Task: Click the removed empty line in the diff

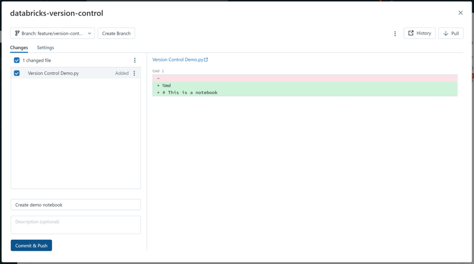Action: tap(305, 78)
